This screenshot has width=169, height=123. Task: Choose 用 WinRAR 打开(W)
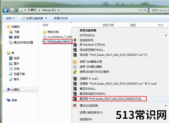tap(92, 45)
